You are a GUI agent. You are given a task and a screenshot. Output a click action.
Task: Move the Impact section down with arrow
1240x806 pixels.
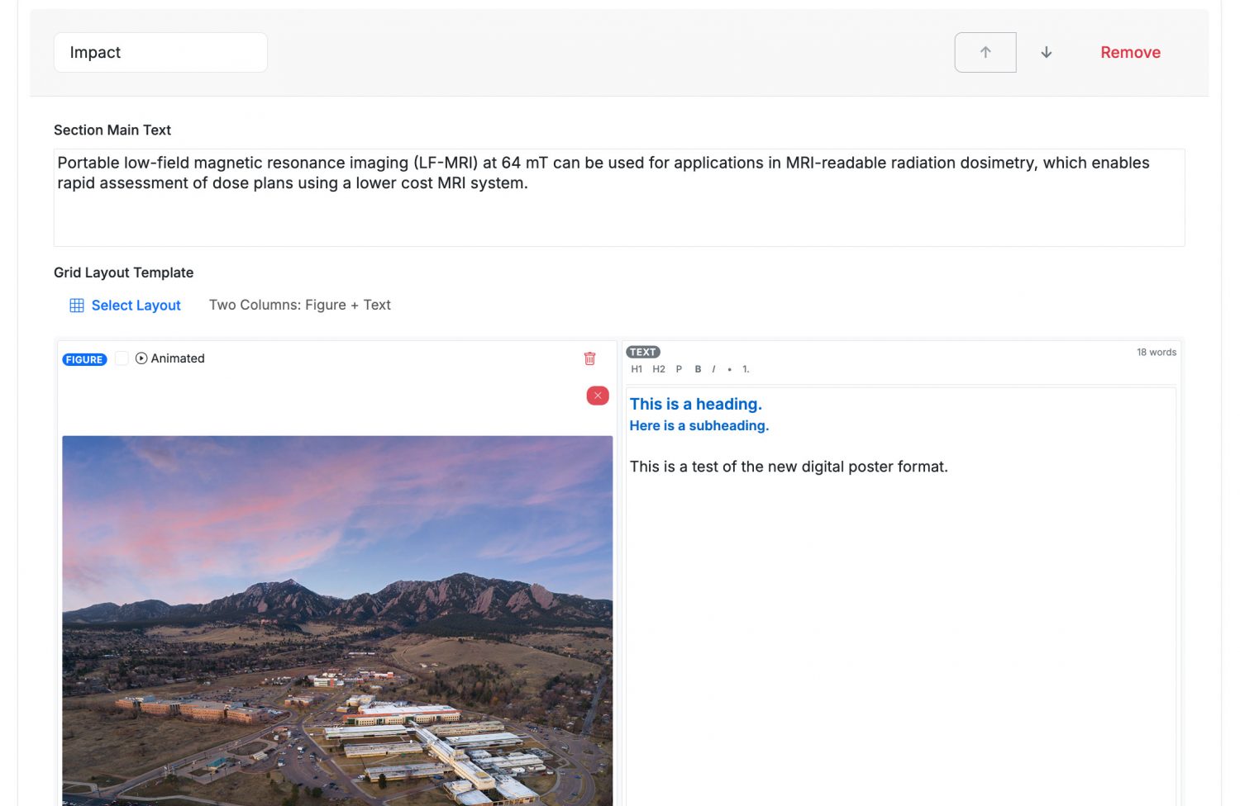tap(1046, 52)
